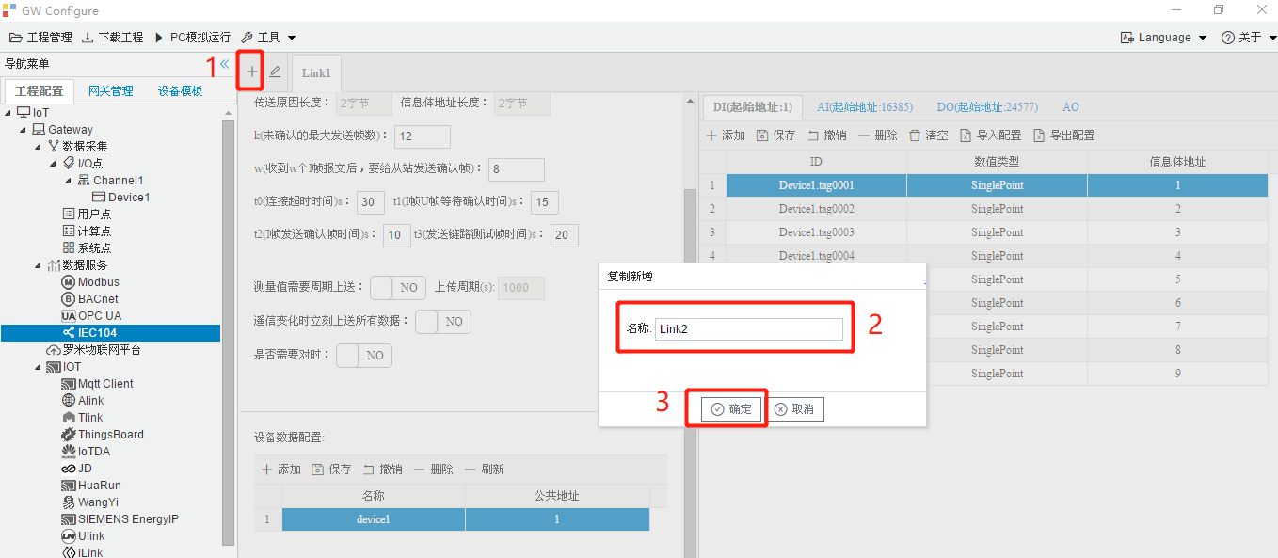Image resolution: width=1278 pixels, height=558 pixels.
Task: Click the 名称 input field containing Link2
Action: click(x=749, y=329)
